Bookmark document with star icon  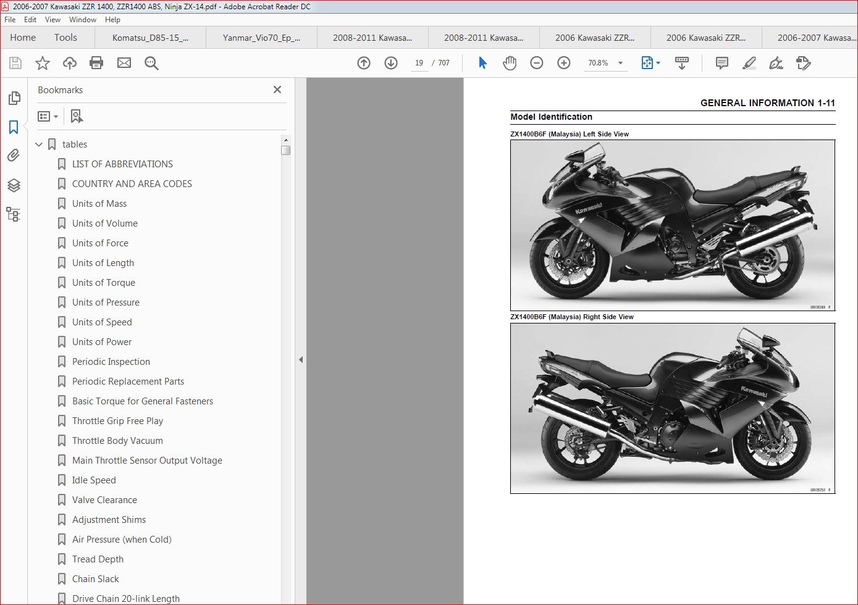coord(43,63)
